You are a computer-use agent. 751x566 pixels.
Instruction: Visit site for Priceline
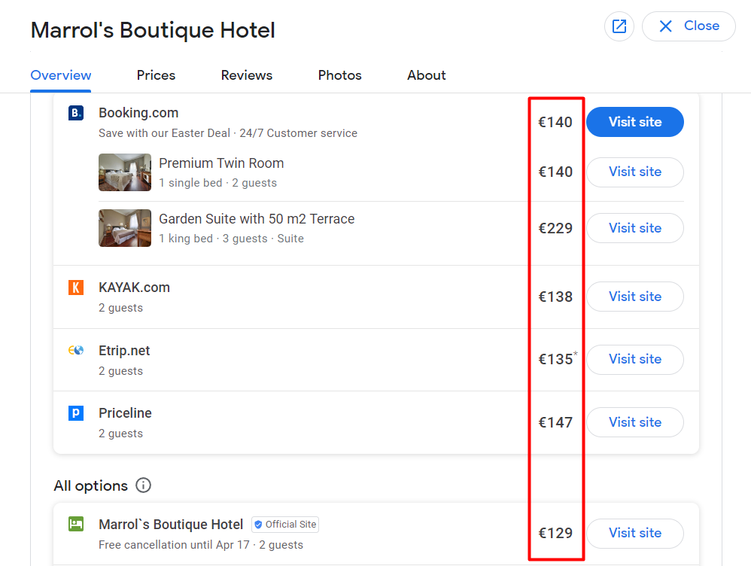(x=635, y=422)
